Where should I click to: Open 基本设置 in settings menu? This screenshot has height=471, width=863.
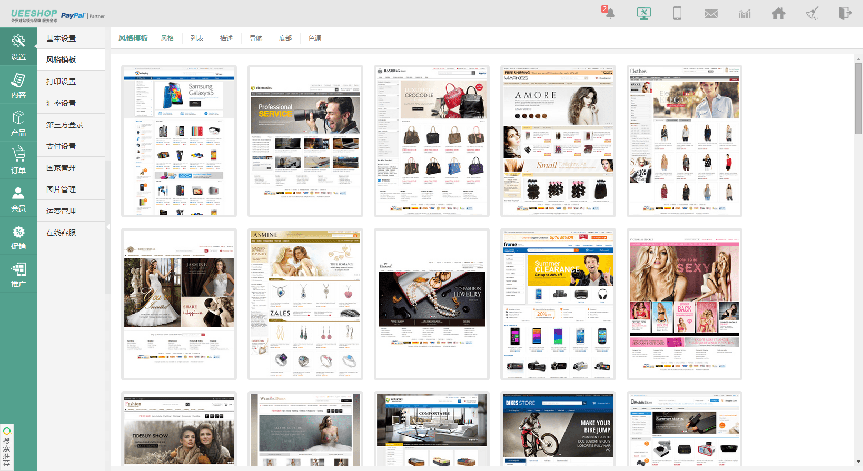tap(61, 38)
